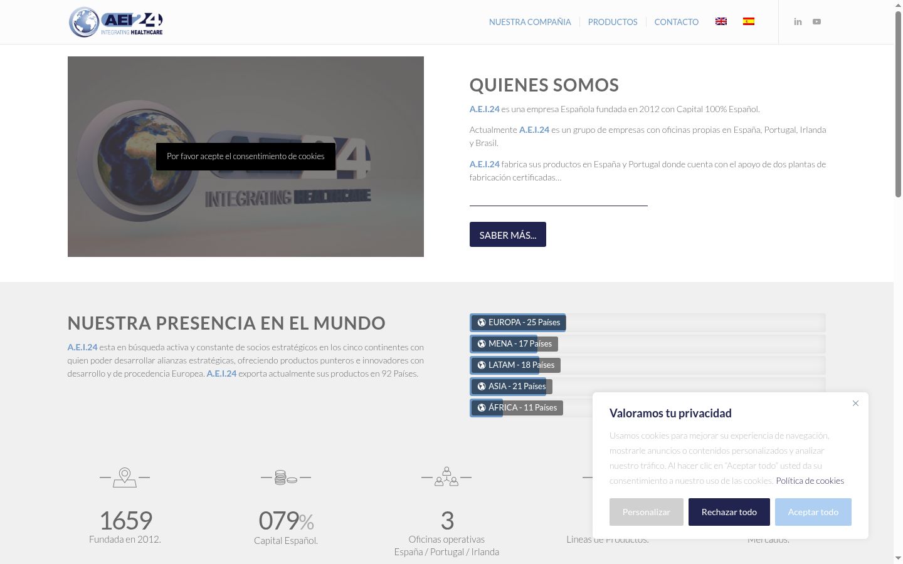This screenshot has width=903, height=564.
Task: Click Rechazar todo to reject cookies
Action: click(x=729, y=512)
